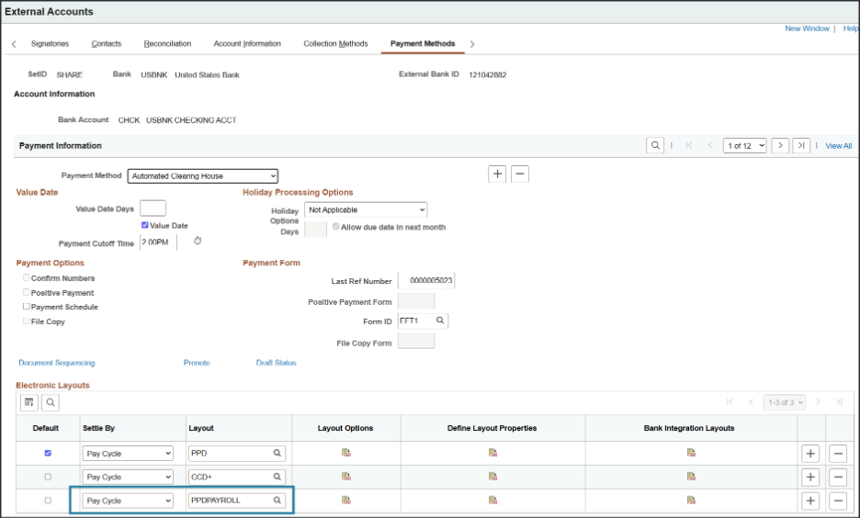Image resolution: width=860 pixels, height=518 pixels.
Task: Open the Settle By dropdown in PPD row
Action: (127, 454)
